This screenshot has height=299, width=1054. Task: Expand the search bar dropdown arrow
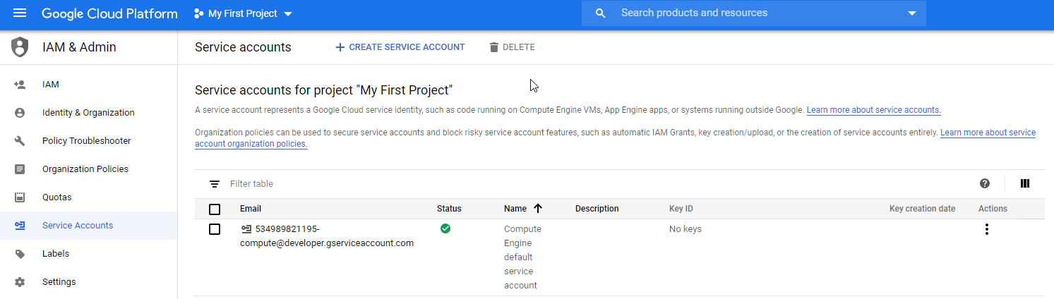(x=911, y=13)
